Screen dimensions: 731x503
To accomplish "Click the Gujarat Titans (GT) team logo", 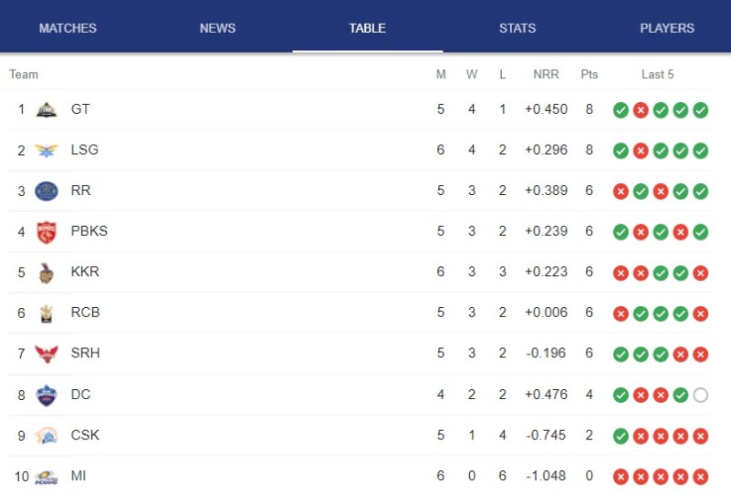I will pos(47,109).
